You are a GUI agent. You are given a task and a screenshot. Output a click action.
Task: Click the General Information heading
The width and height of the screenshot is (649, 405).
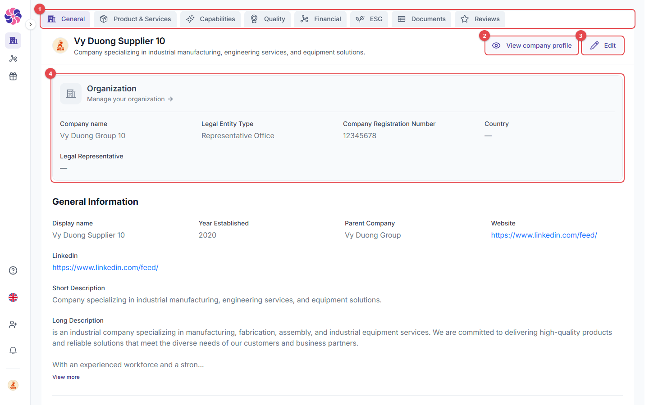[95, 202]
